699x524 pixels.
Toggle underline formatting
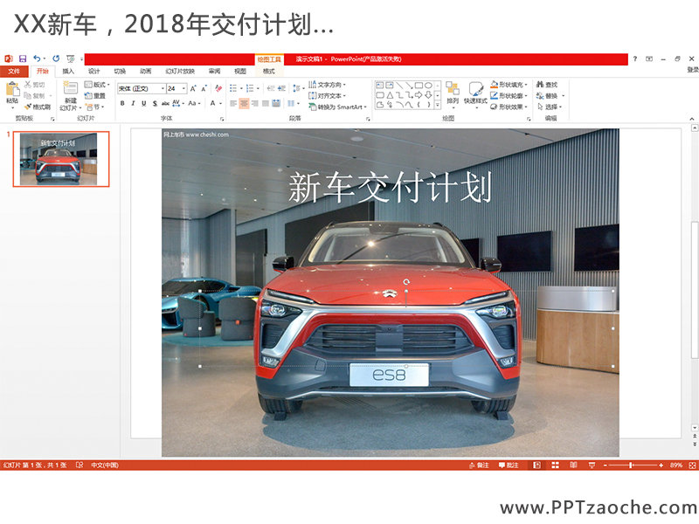click(143, 103)
